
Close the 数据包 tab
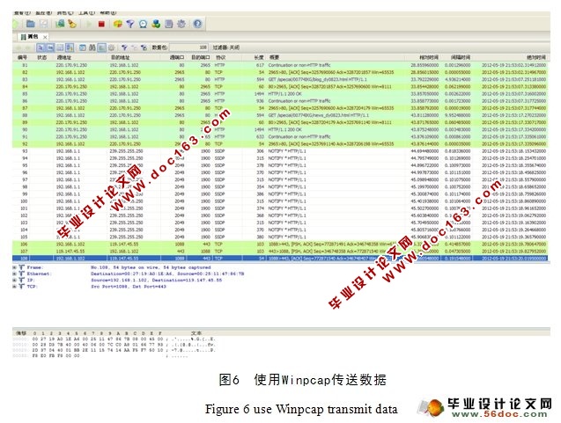tap(45, 37)
